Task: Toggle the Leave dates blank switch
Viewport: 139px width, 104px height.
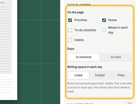Action: (128, 103)
